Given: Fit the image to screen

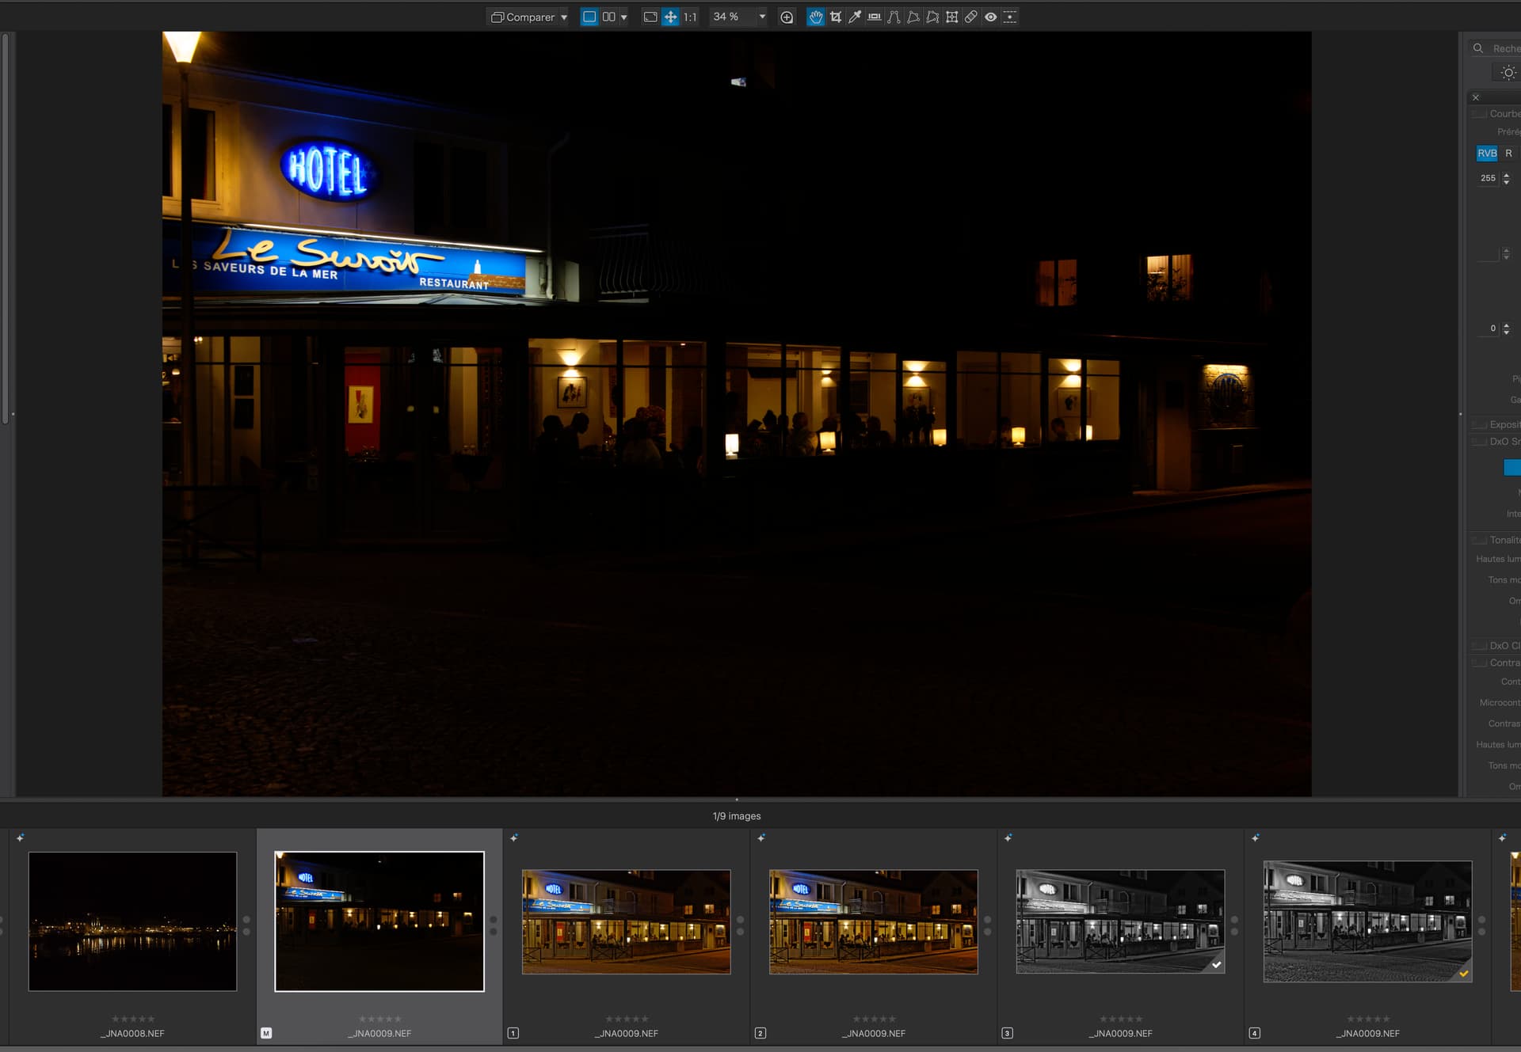Looking at the screenshot, I should [650, 17].
